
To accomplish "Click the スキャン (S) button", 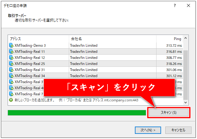I will 169,113.
